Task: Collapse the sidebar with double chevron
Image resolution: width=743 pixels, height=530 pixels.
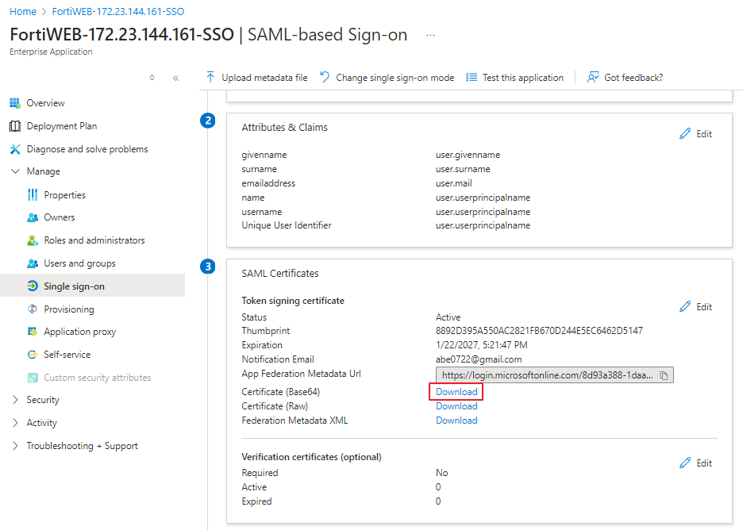Action: point(175,78)
